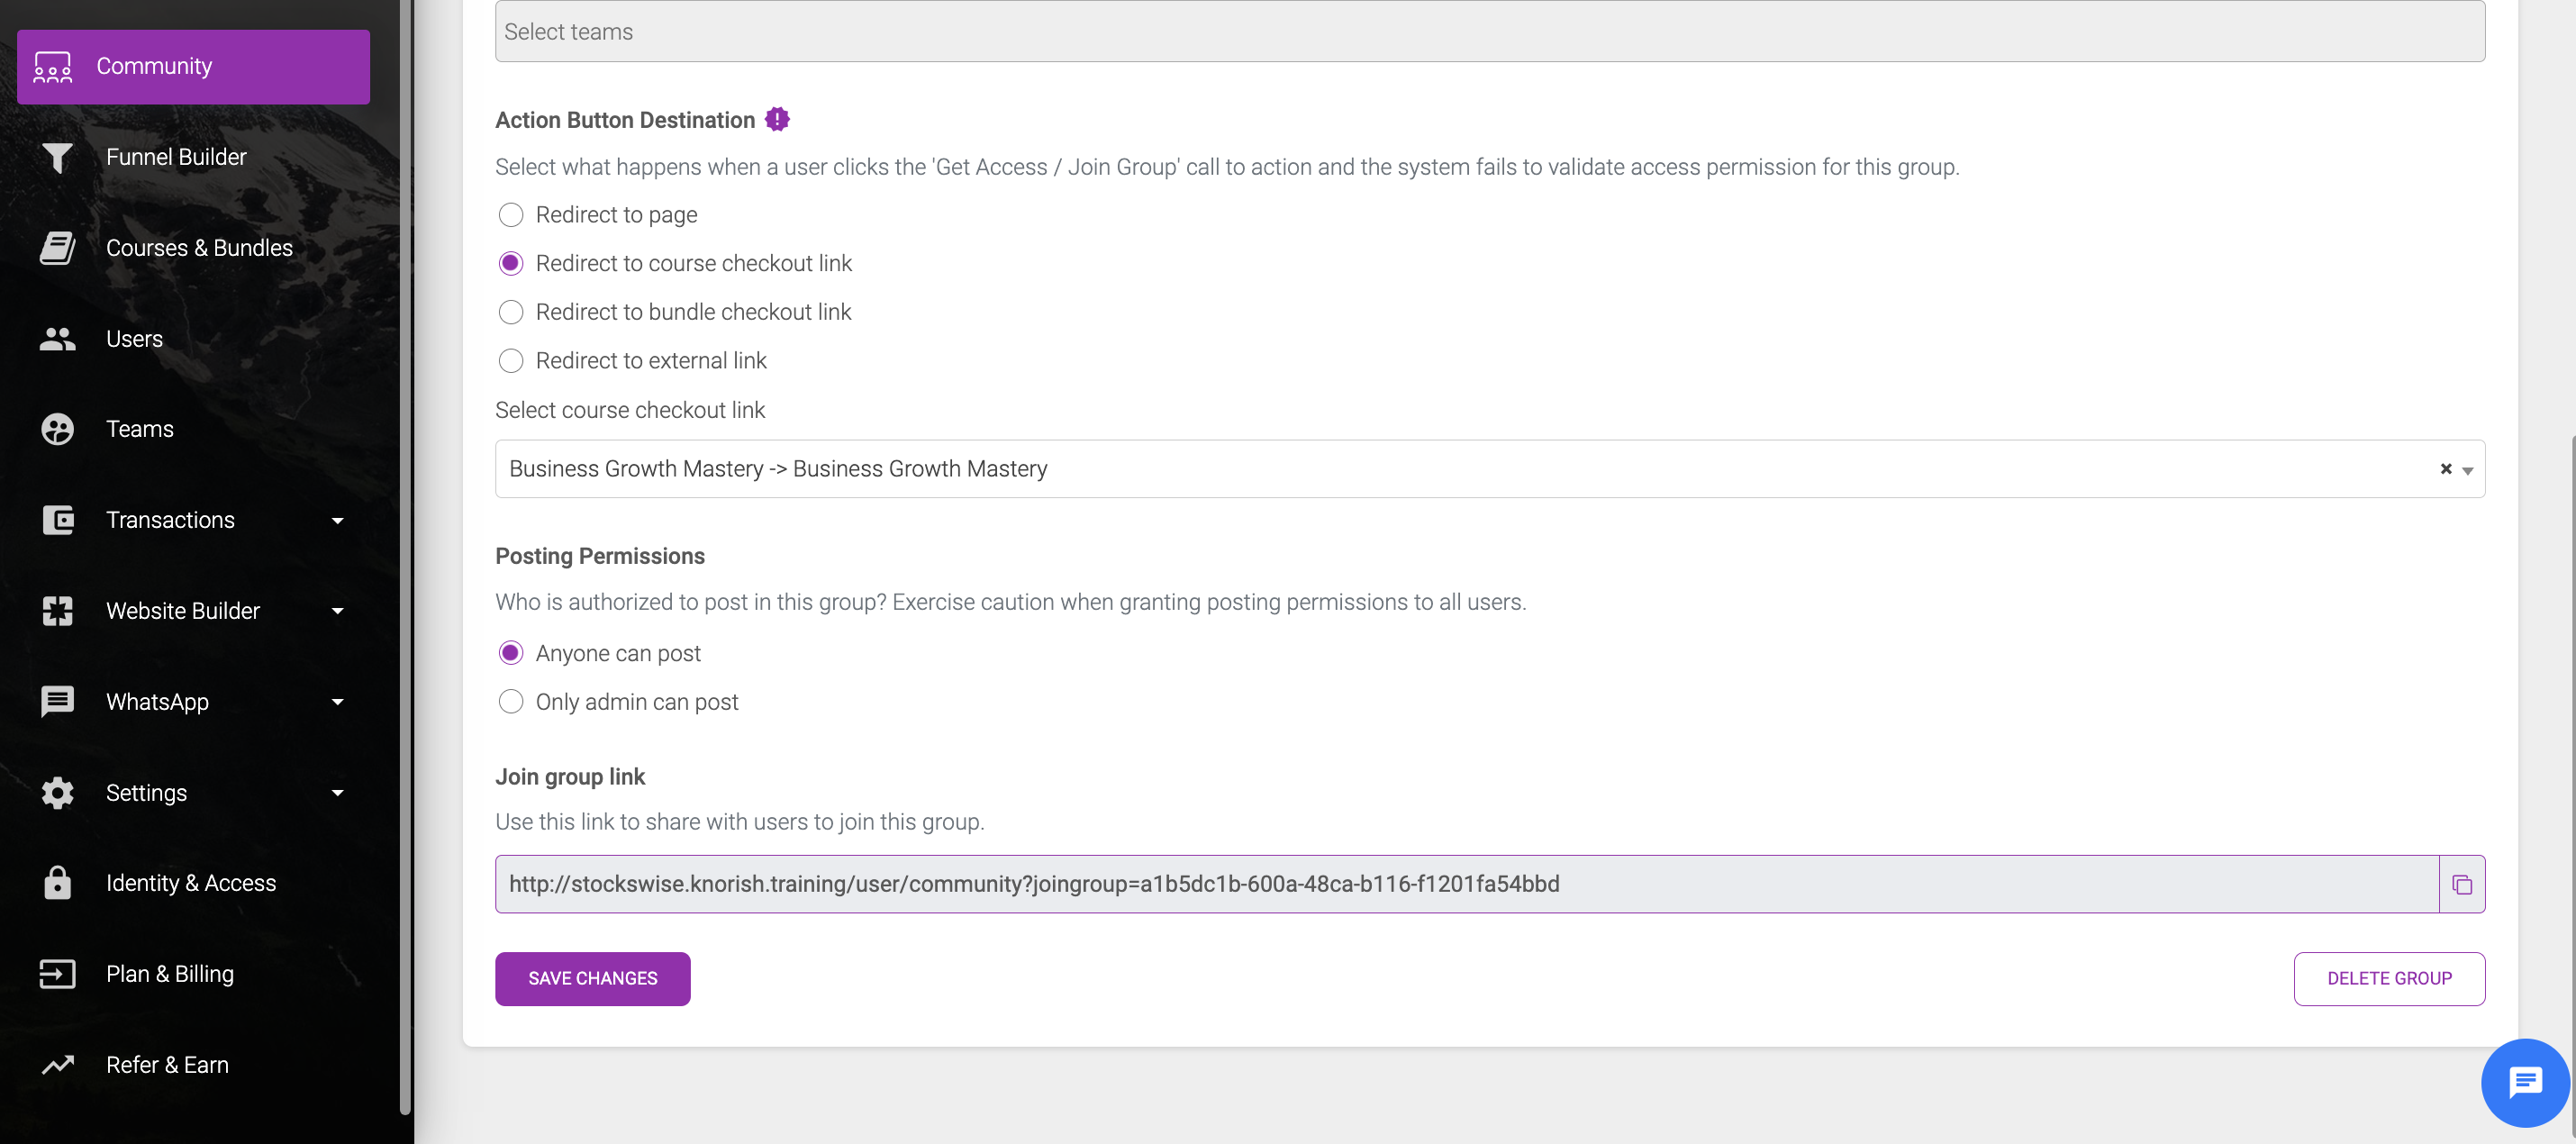2576x1144 pixels.
Task: Open the blue chat support bubble
Action: point(2525,1083)
